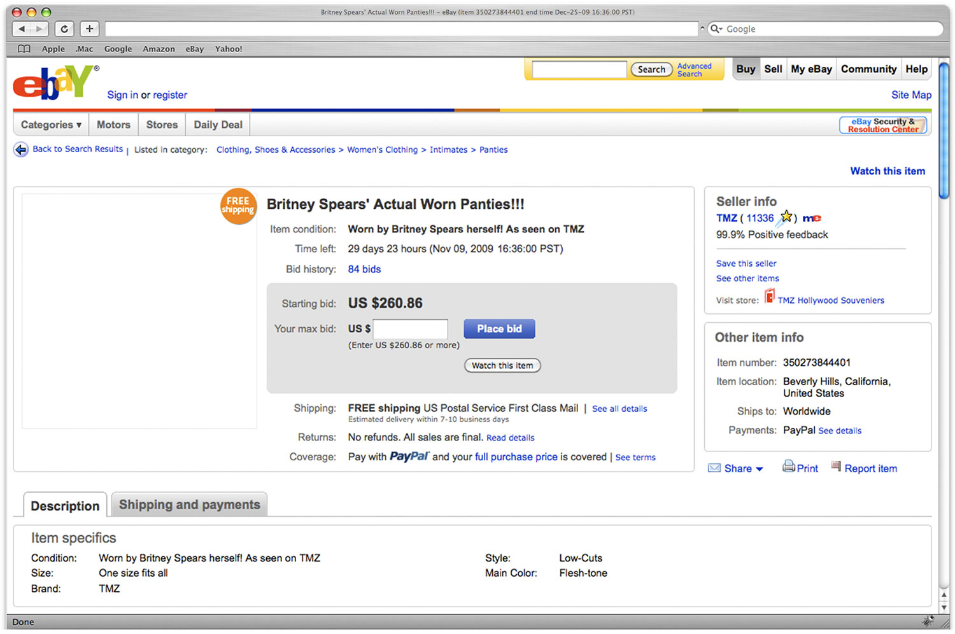Image resolution: width=955 pixels, height=634 pixels.
Task: Click the Google search field
Action: (x=825, y=29)
